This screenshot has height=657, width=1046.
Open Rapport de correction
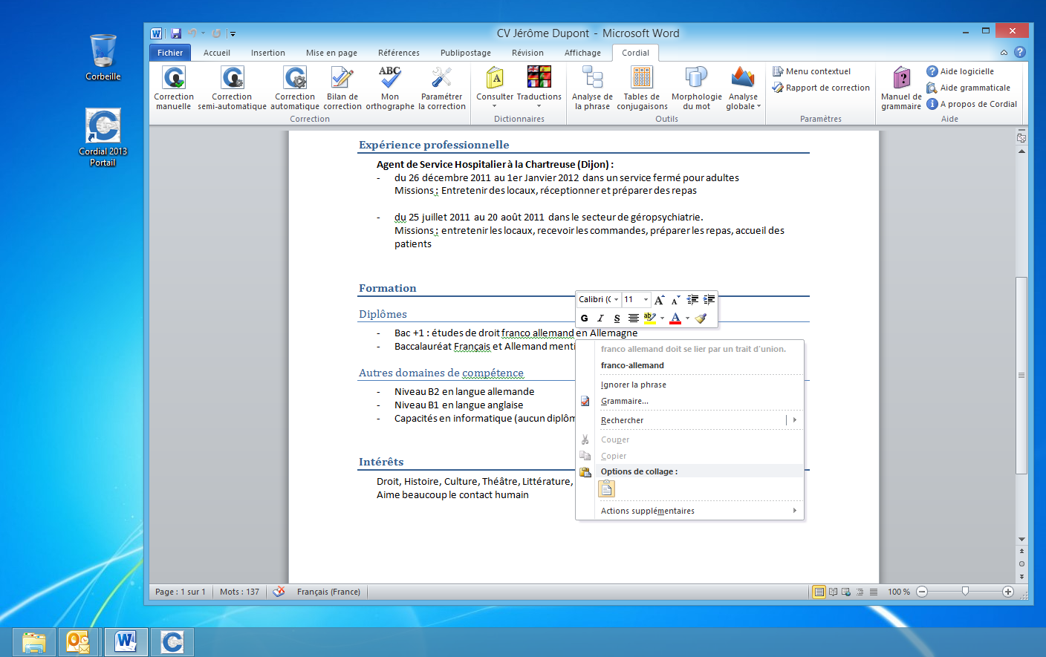[x=821, y=88]
